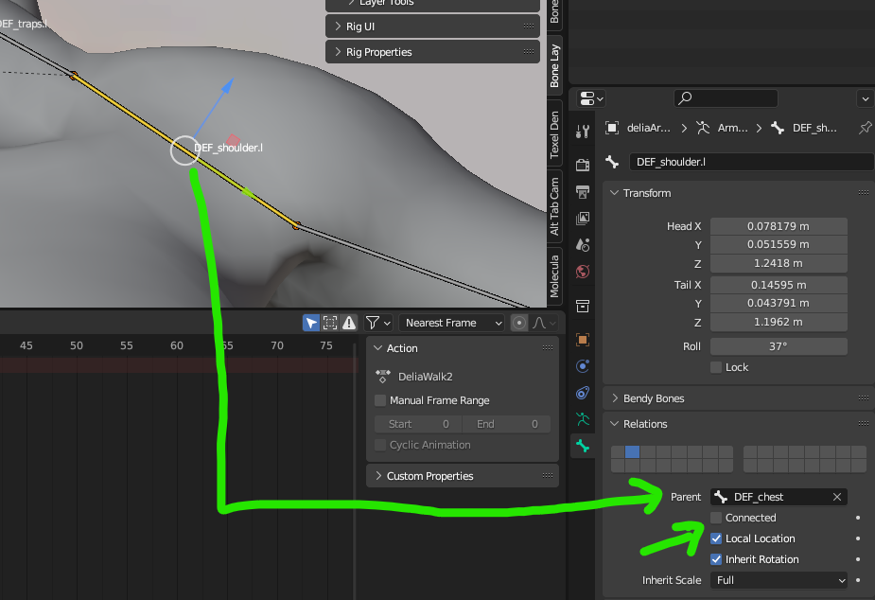The width and height of the screenshot is (875, 600).
Task: Expand the Rig Properties panel
Action: (x=432, y=52)
